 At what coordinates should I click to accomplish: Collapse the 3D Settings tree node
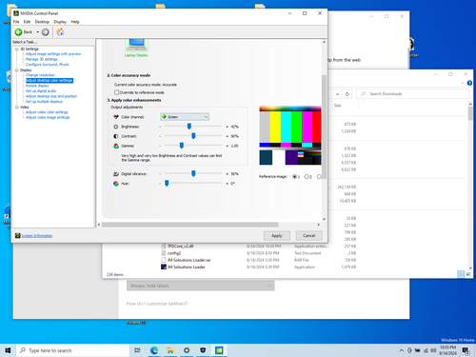(17, 49)
